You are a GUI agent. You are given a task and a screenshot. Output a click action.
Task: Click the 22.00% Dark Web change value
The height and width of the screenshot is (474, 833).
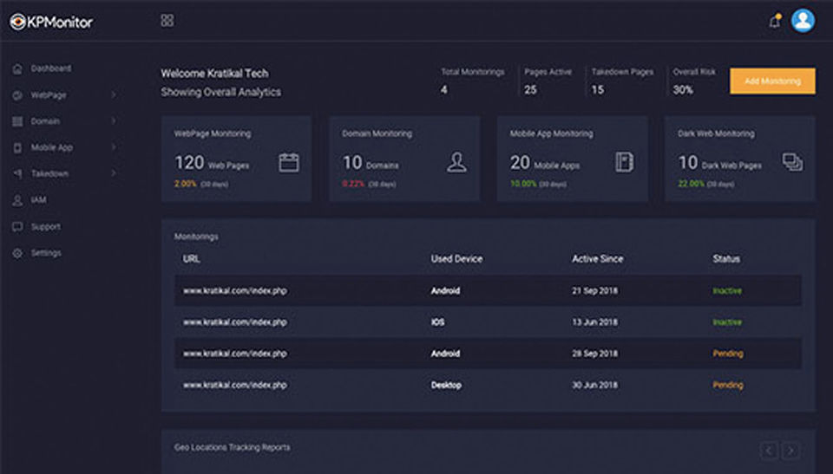tap(691, 184)
